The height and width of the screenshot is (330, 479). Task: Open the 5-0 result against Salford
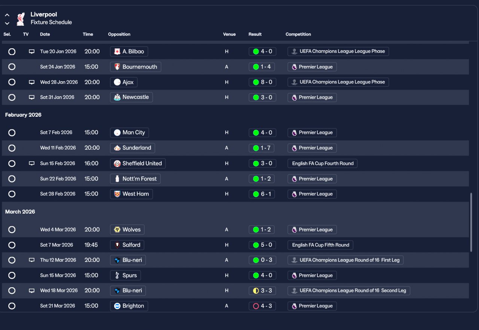point(262,245)
